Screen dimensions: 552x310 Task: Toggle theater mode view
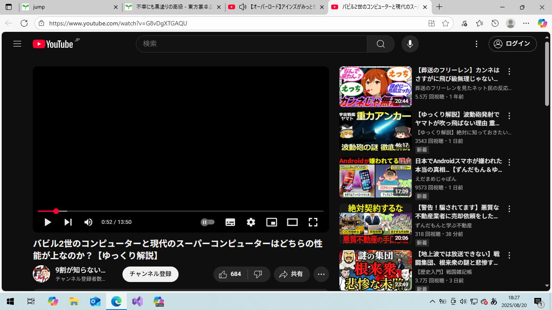[292, 222]
